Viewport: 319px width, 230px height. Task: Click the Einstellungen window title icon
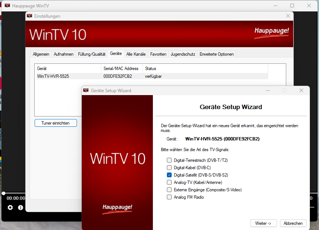pos(29,16)
